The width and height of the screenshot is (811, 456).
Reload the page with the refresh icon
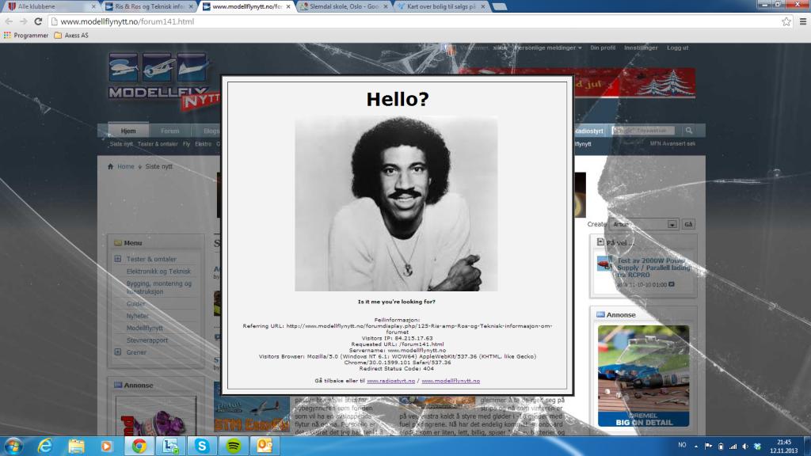[37, 21]
